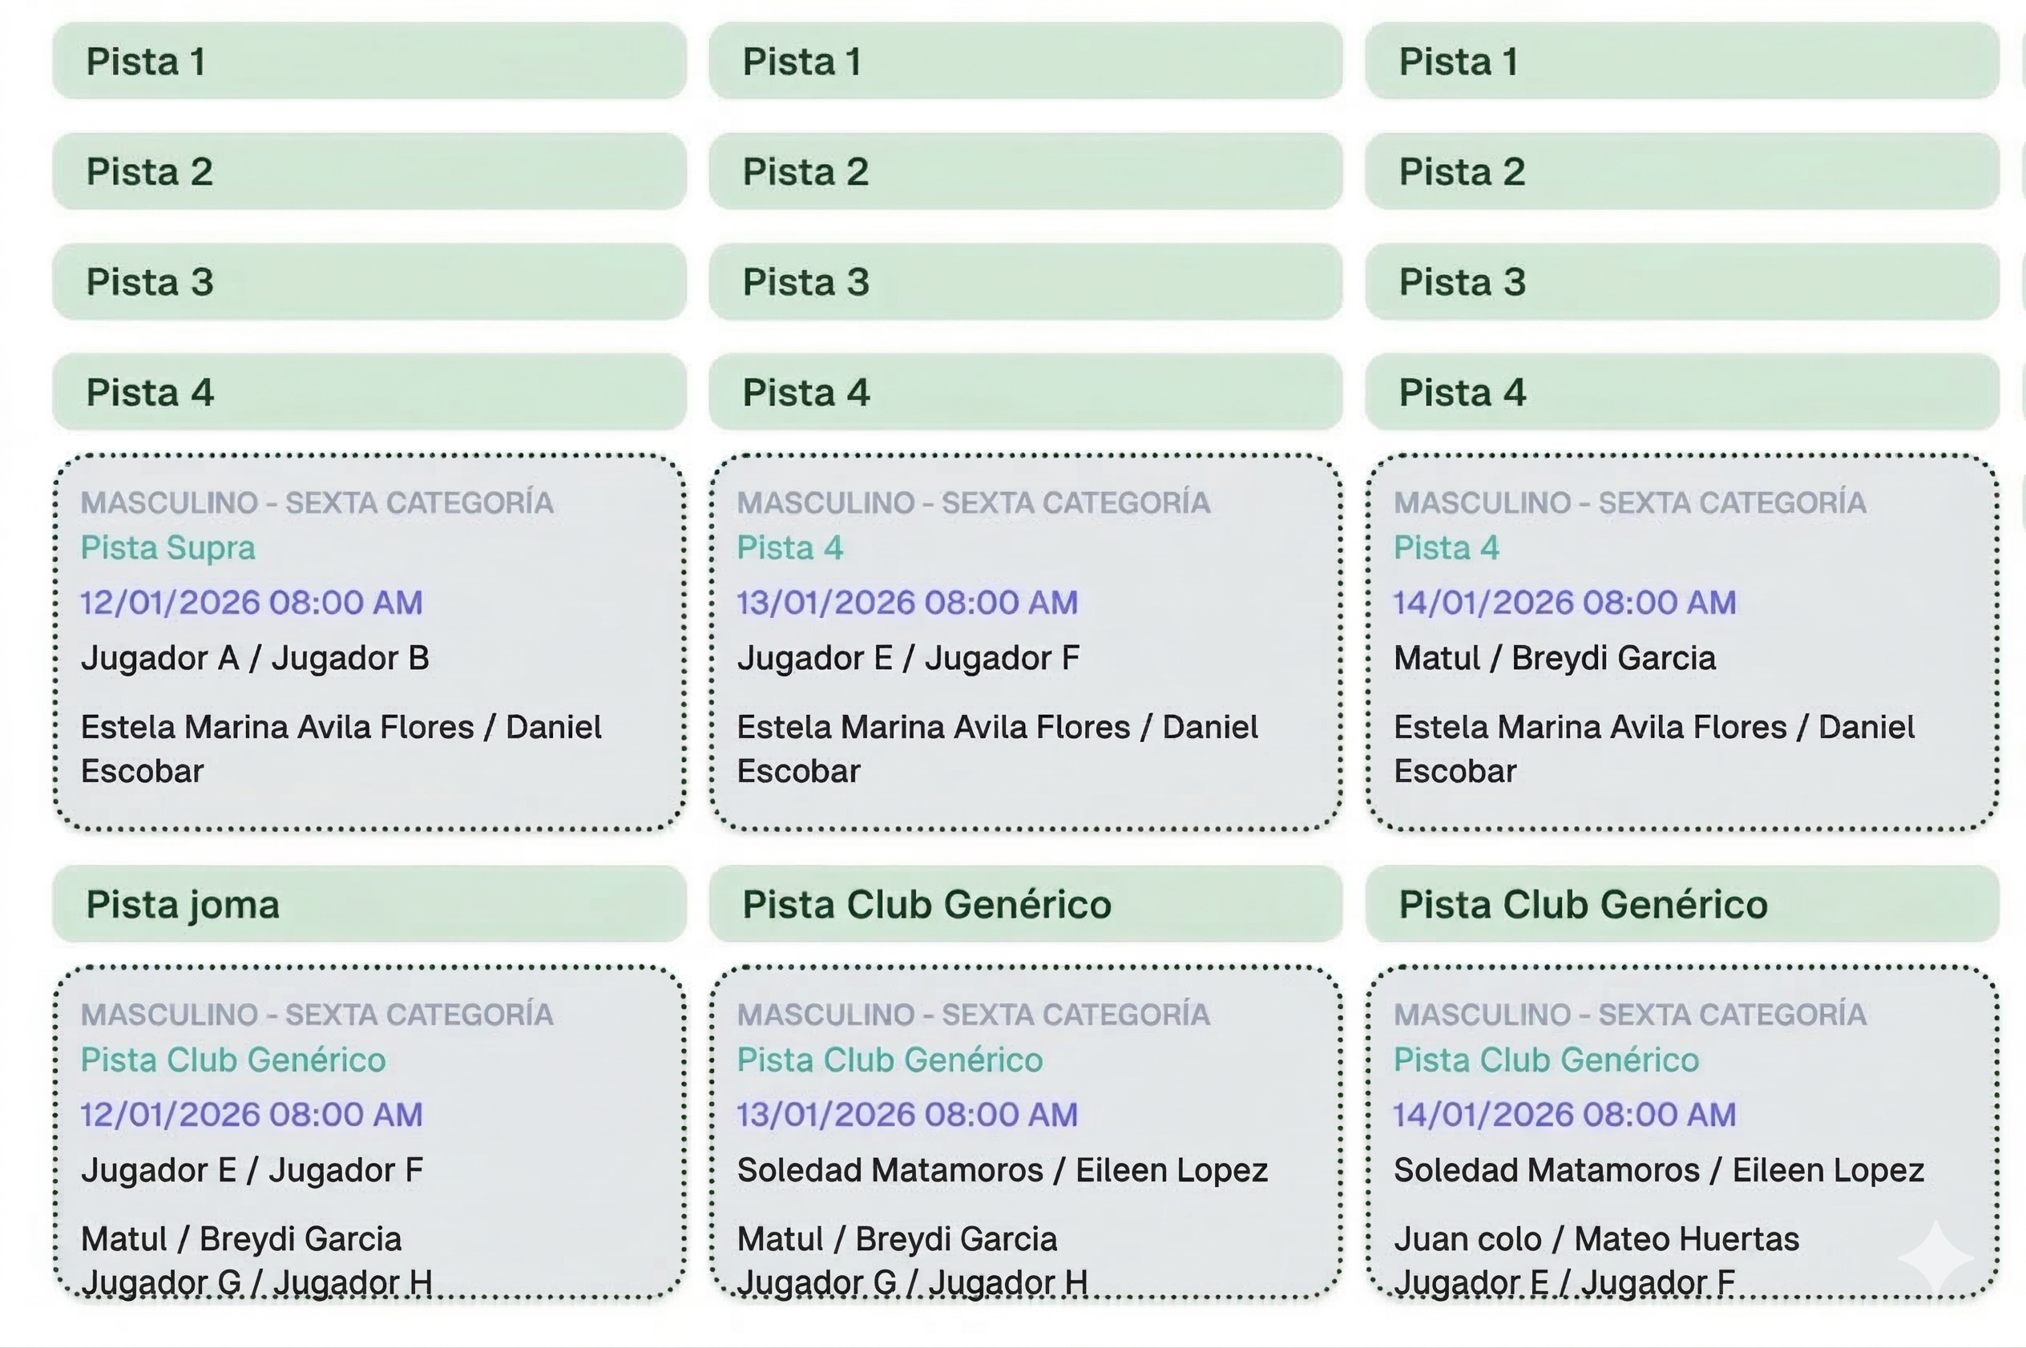Click the Jugador A / Jugador B pairing
The height and width of the screenshot is (1348, 2026).
click(256, 659)
